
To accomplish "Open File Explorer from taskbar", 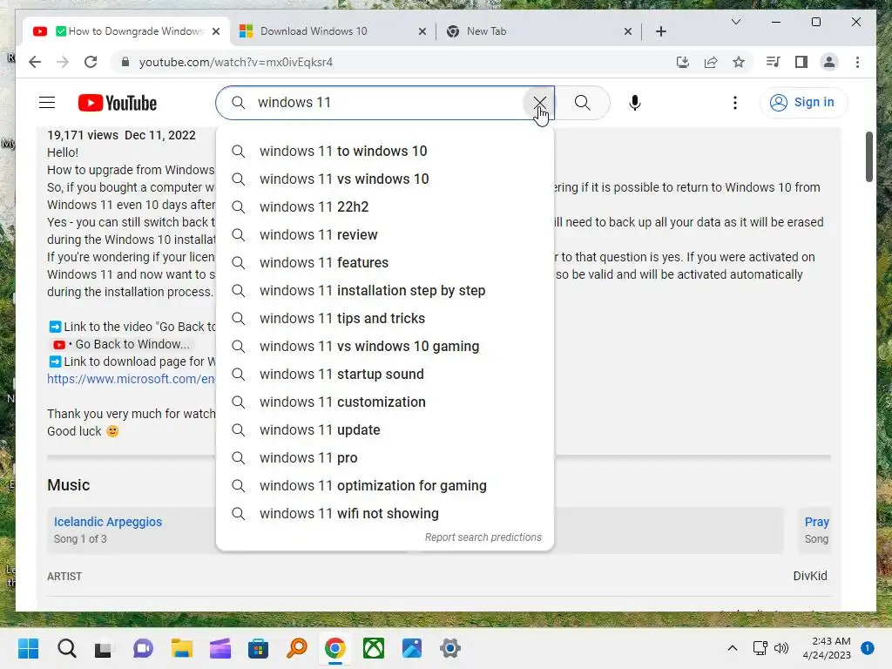I will 182,648.
